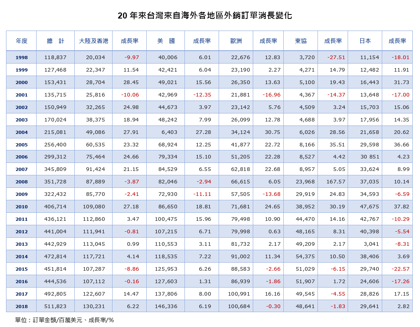Click the total value "118,837"
The height and width of the screenshot is (327, 420).
[x=55, y=58]
